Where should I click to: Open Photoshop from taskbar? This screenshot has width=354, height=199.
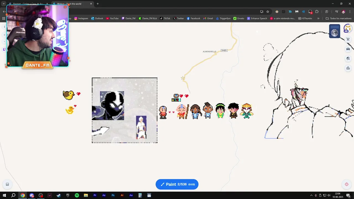(x=113, y=195)
